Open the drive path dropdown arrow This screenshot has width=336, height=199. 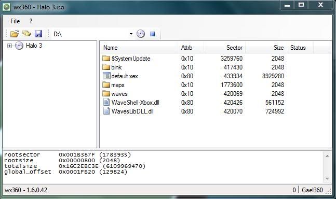pos(131,34)
